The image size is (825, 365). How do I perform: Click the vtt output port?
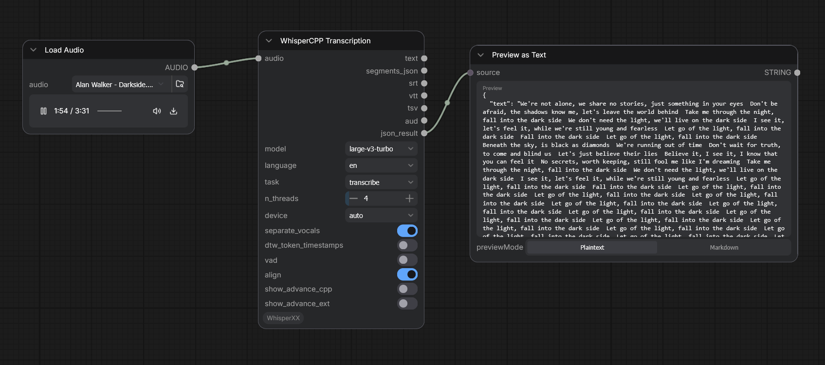pos(424,96)
